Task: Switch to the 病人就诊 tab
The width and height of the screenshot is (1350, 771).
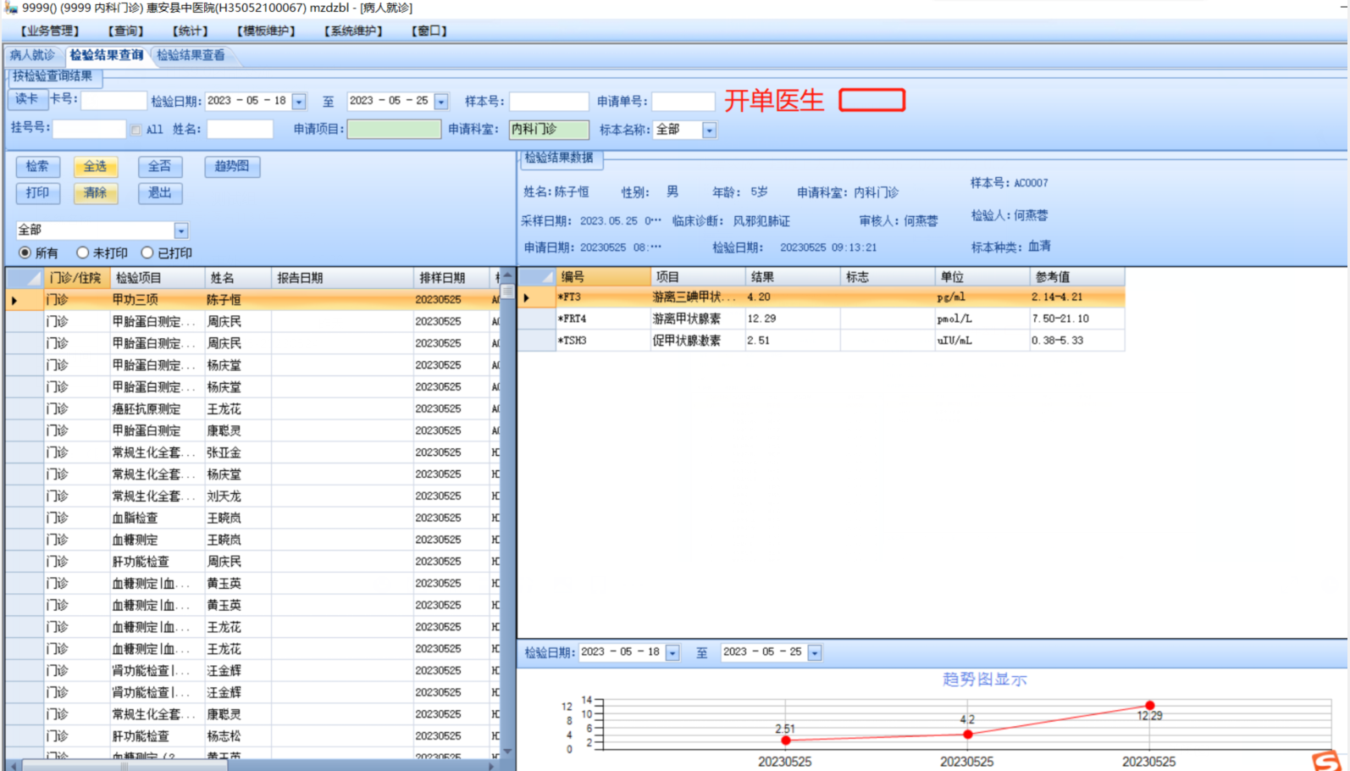Action: pyautogui.click(x=32, y=55)
